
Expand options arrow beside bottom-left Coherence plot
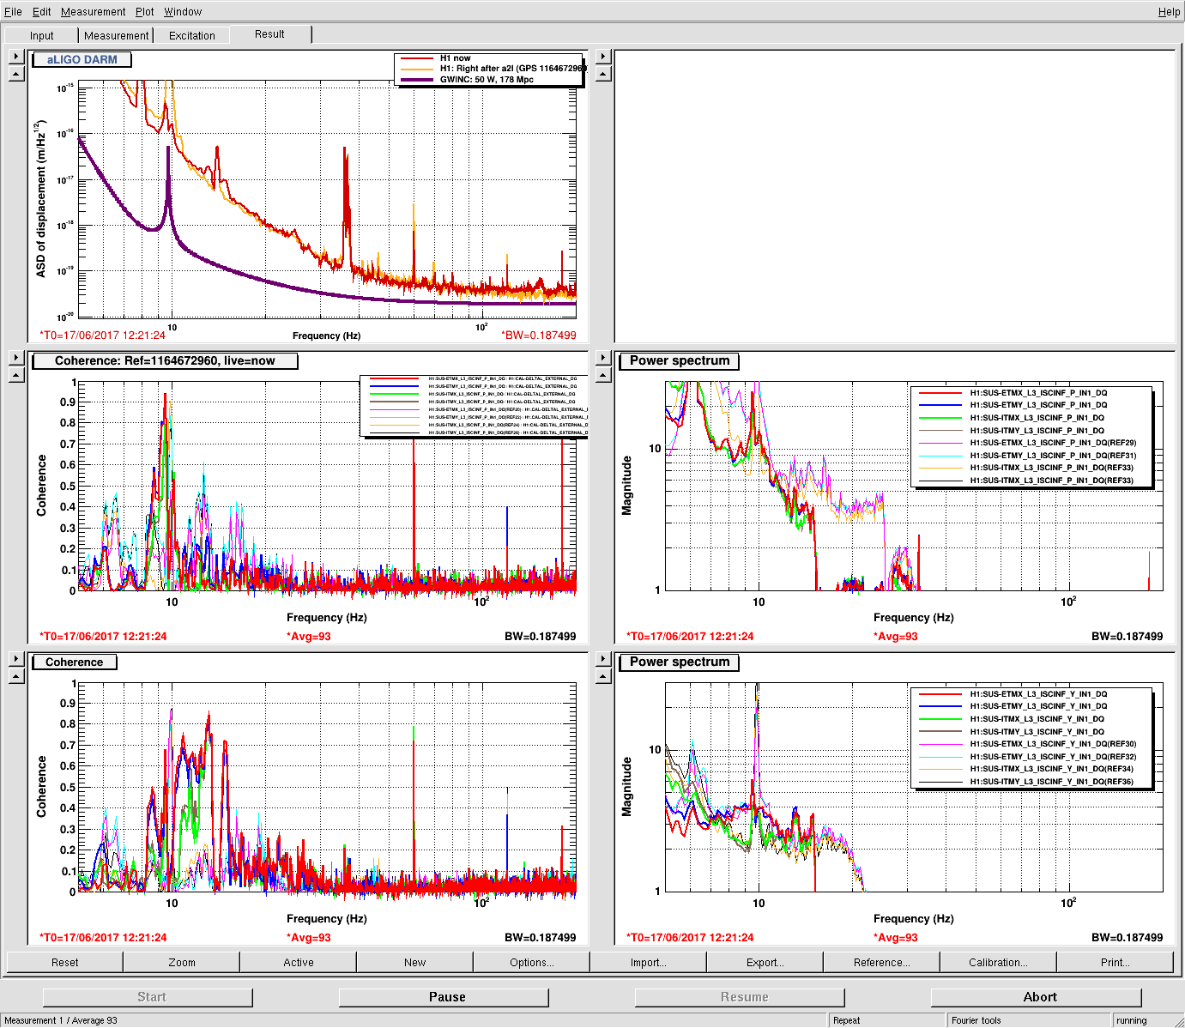pos(15,659)
